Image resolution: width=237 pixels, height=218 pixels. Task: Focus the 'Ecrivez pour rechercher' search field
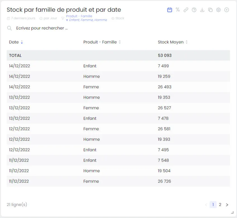[x=42, y=28]
